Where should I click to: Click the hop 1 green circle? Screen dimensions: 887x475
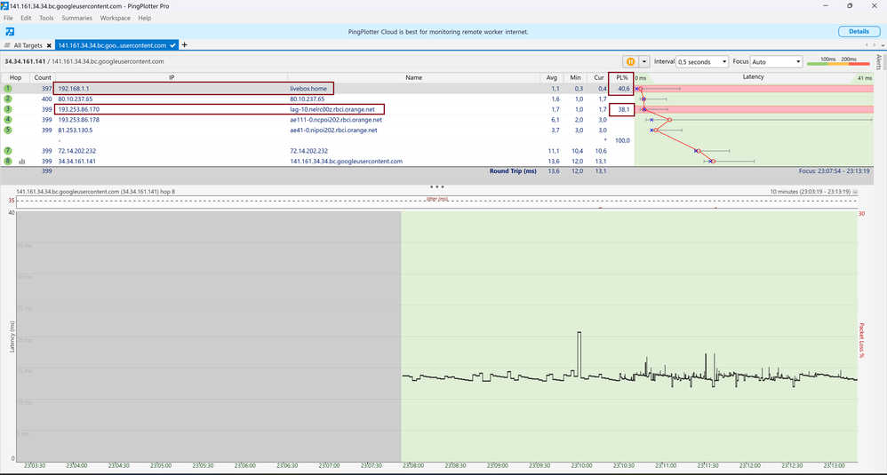pyautogui.click(x=8, y=89)
